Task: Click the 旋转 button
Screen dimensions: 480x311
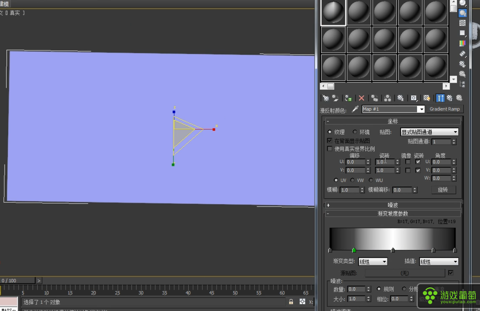Action: coord(443,190)
